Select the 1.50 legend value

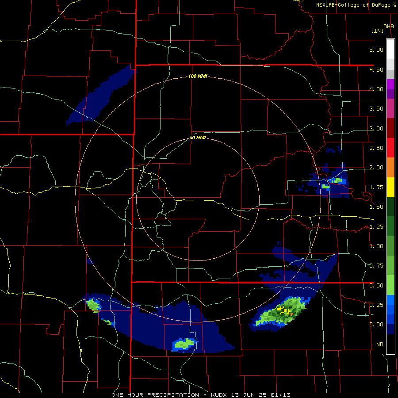[x=376, y=207]
